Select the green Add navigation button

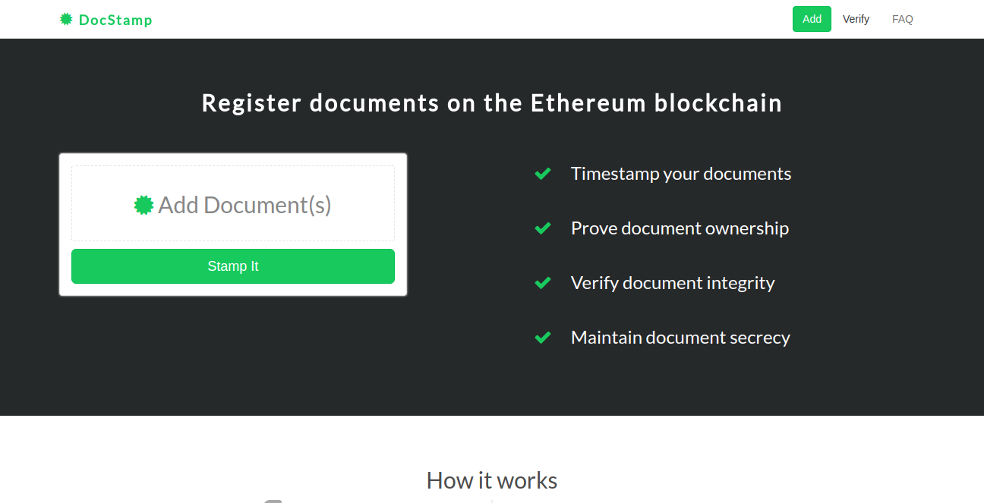[812, 19]
